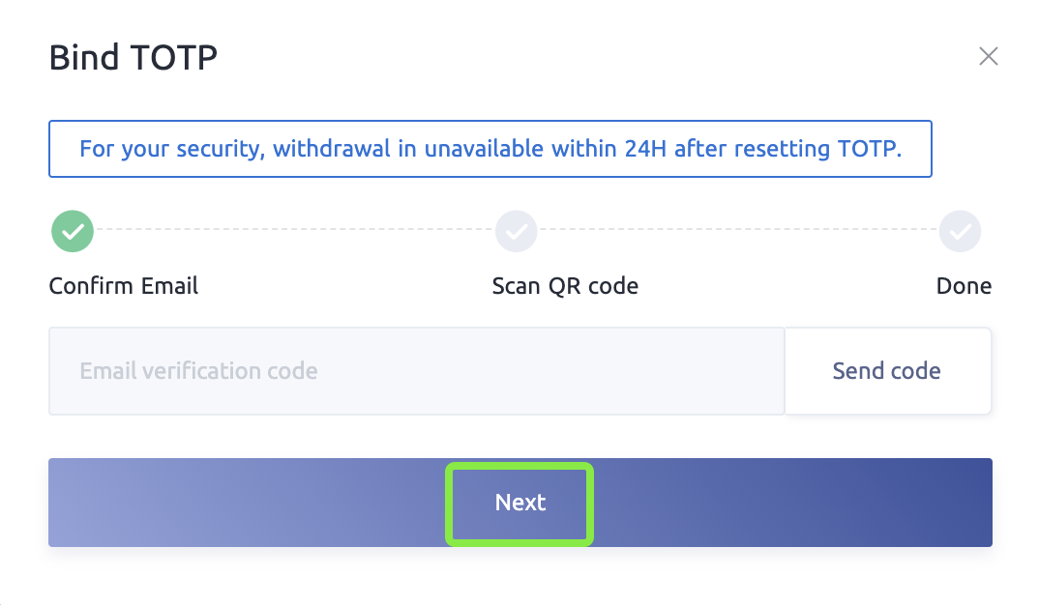
Task: Click the Bind TOTP dialog title
Action: point(133,57)
